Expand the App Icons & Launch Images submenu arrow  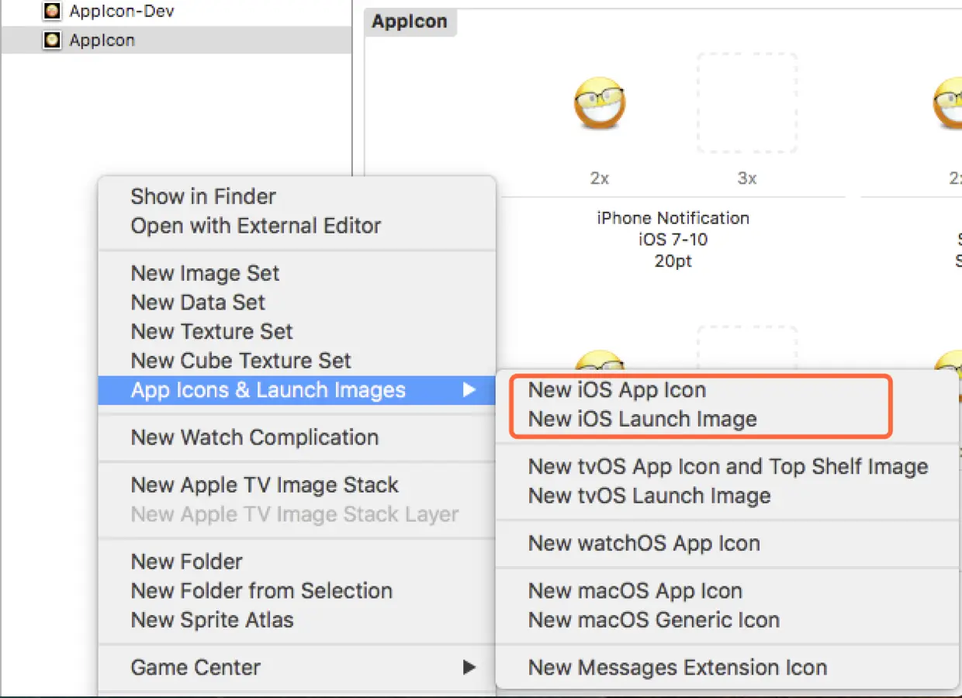coord(469,390)
